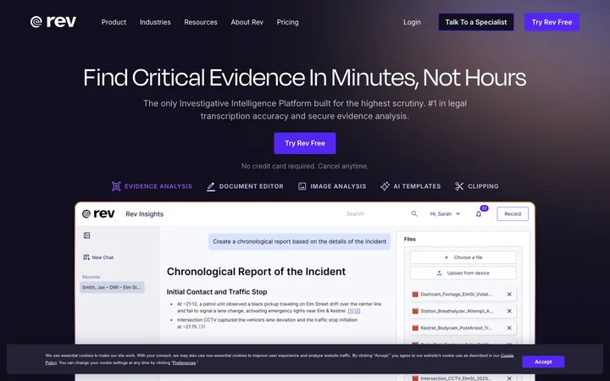This screenshot has width=610, height=381.
Task: Accept cookies in the banner
Action: [543, 362]
